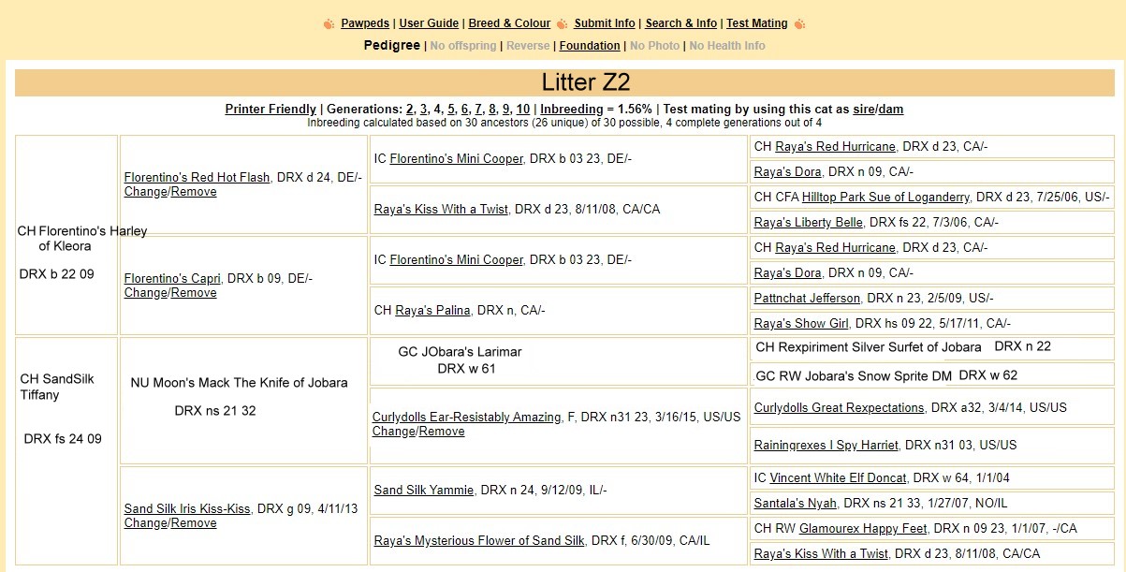Click Remove under Sand Silk Iris Kiss-Kiss
The height and width of the screenshot is (572, 1126).
click(x=194, y=523)
